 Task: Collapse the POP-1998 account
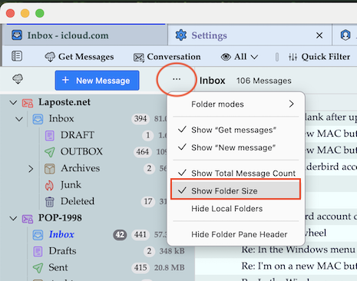(x=13, y=218)
